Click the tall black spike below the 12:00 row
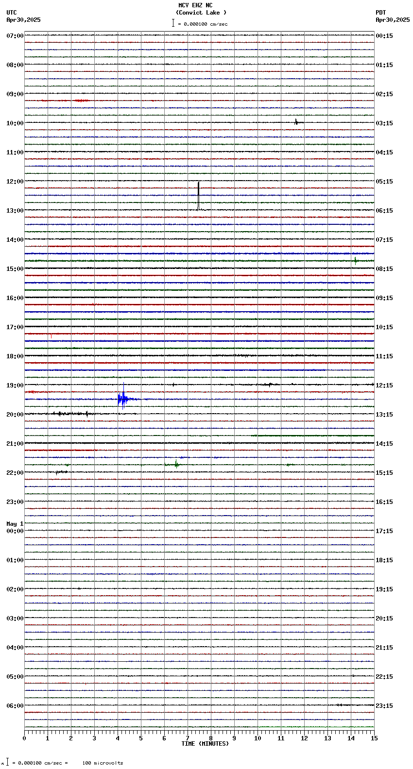413x769 pixels. click(198, 196)
